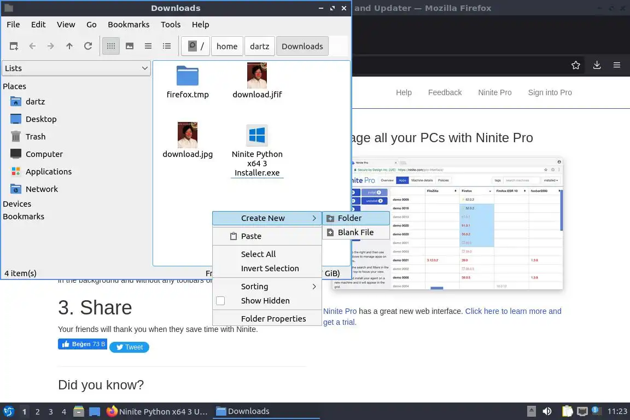The image size is (630, 420).
Task: Open the Help menu in file manager
Action: click(201, 25)
